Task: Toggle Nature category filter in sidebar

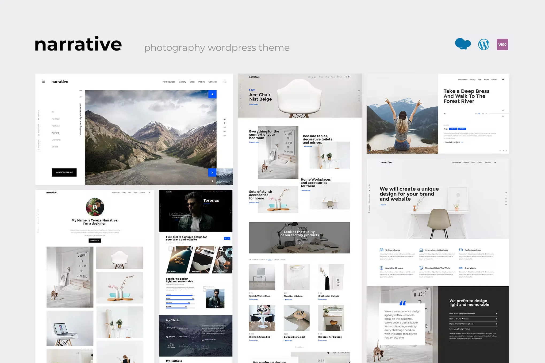Action: tap(55, 133)
